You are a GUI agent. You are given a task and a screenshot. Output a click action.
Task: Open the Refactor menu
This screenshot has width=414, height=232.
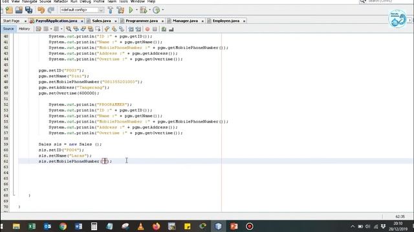pyautogui.click(x=61, y=1)
